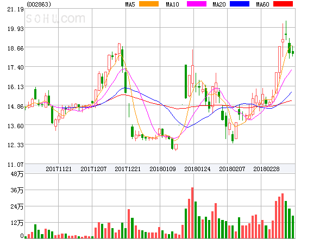
Task: Click the 20171207 date label
Action: 93,169
